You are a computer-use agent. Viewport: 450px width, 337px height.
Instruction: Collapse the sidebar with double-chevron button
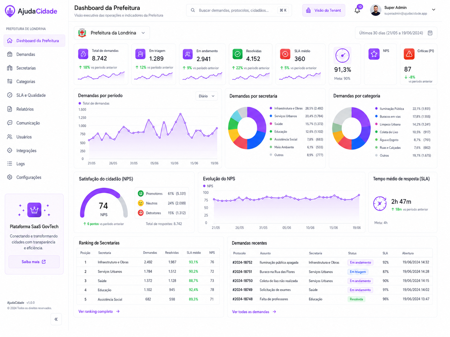coord(56,319)
